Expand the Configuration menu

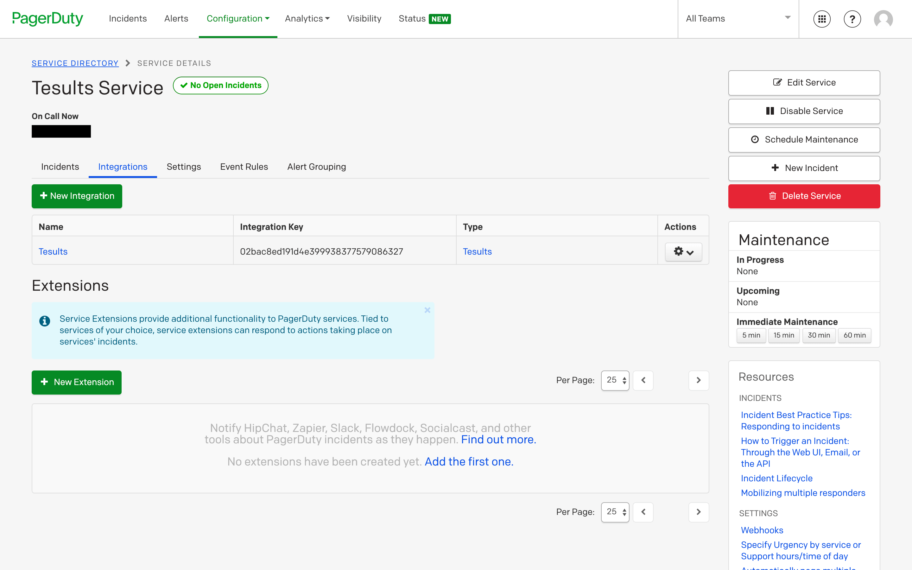point(238,18)
